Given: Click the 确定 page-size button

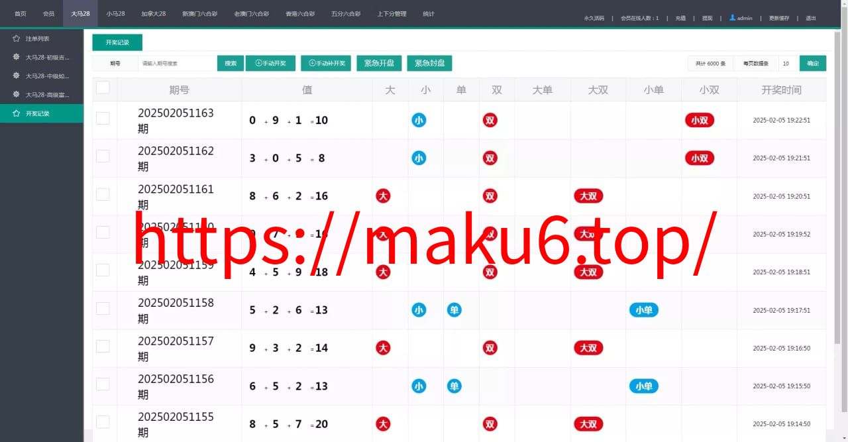Looking at the screenshot, I should point(813,64).
